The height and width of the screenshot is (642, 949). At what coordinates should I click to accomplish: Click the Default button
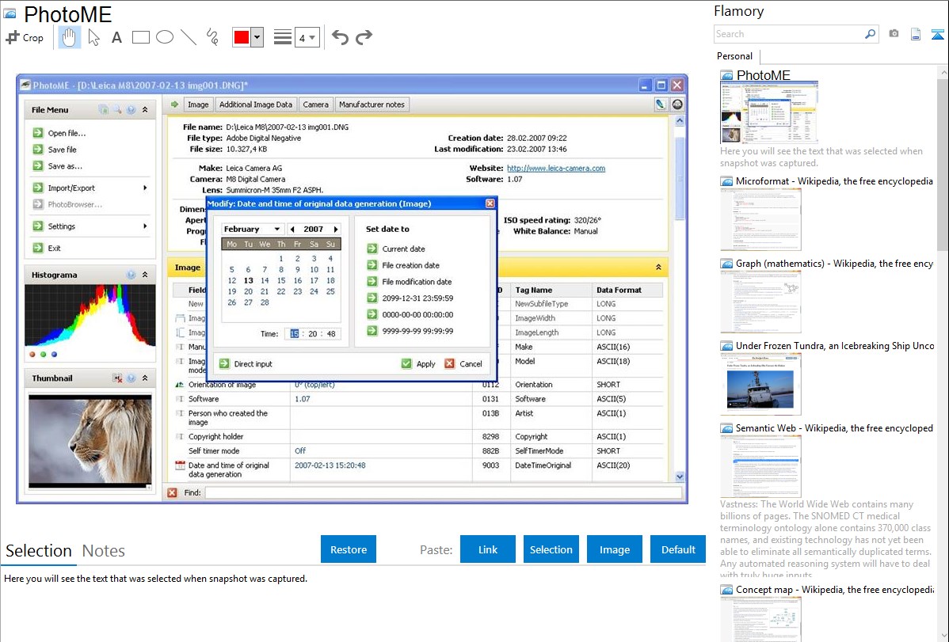(x=678, y=549)
